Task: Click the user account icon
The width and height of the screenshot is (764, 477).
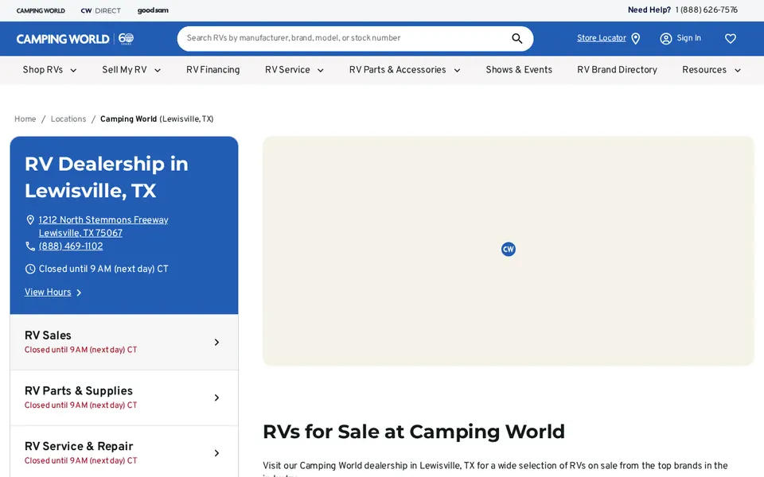Action: point(665,38)
